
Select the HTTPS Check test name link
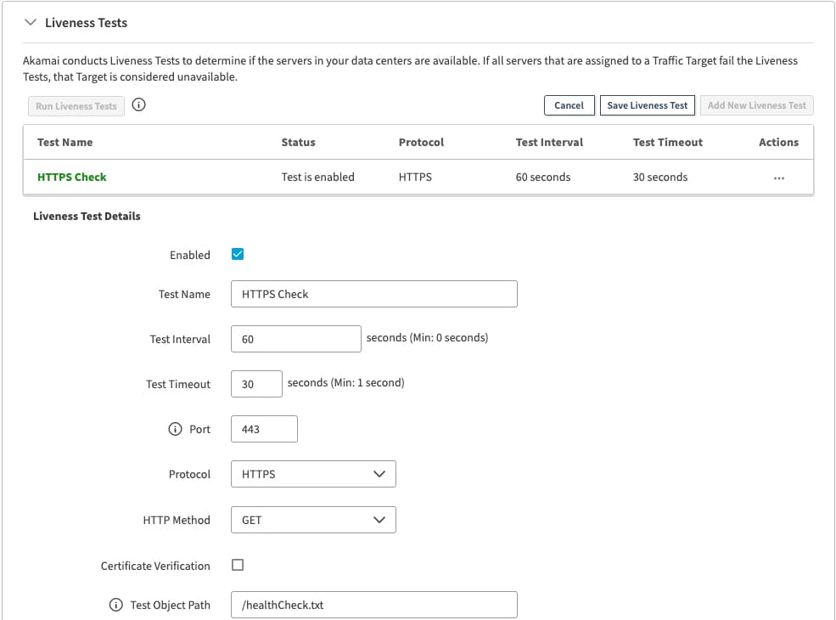[x=72, y=177]
